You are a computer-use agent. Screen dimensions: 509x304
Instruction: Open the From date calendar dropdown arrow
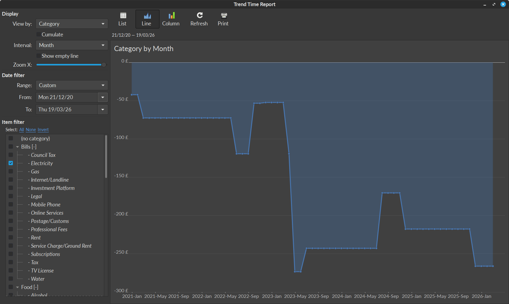(x=103, y=97)
